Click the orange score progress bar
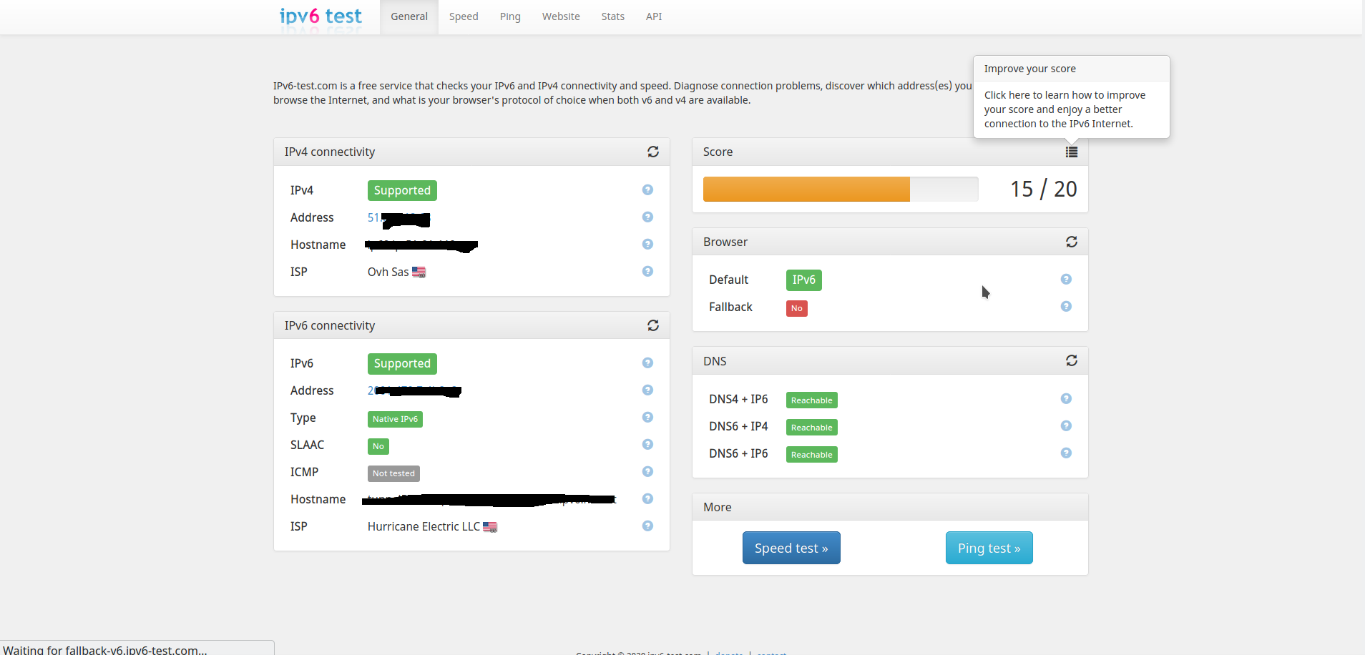Image resolution: width=1365 pixels, height=655 pixels. (806, 189)
